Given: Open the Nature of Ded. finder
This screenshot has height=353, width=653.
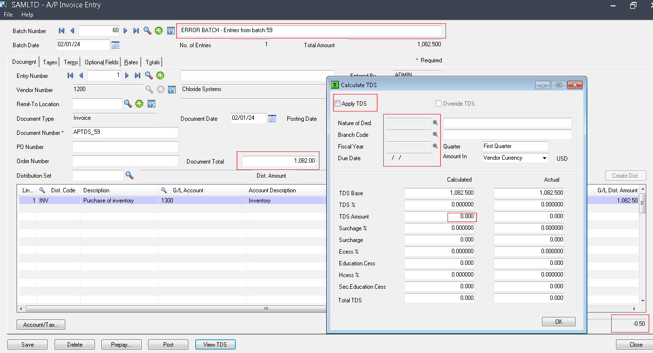Looking at the screenshot, I should (435, 123).
